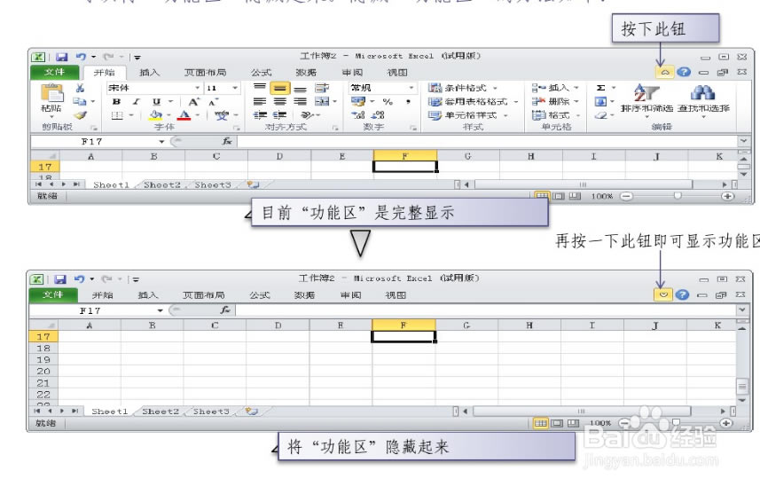The image size is (760, 486).
Task: Click the Decrease Indent icon
Action: [x=260, y=114]
